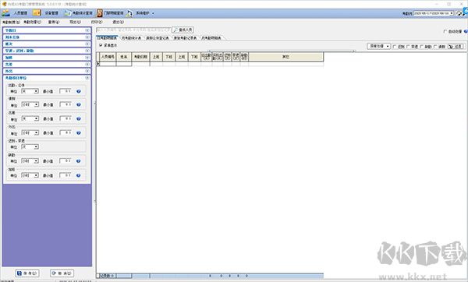This screenshot has width=468, height=282.
Task: Open the 人员管理 personnel management icon
Action: [6, 12]
